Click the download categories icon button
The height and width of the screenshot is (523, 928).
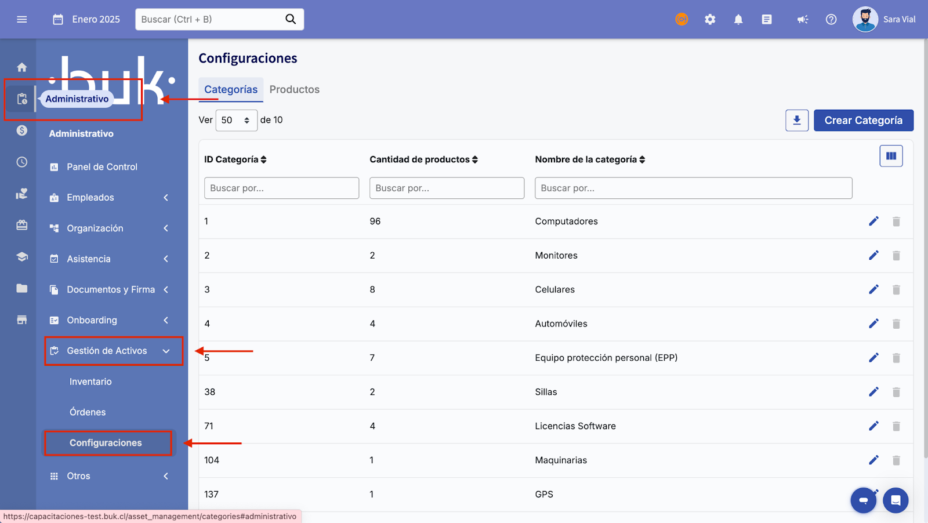click(797, 120)
